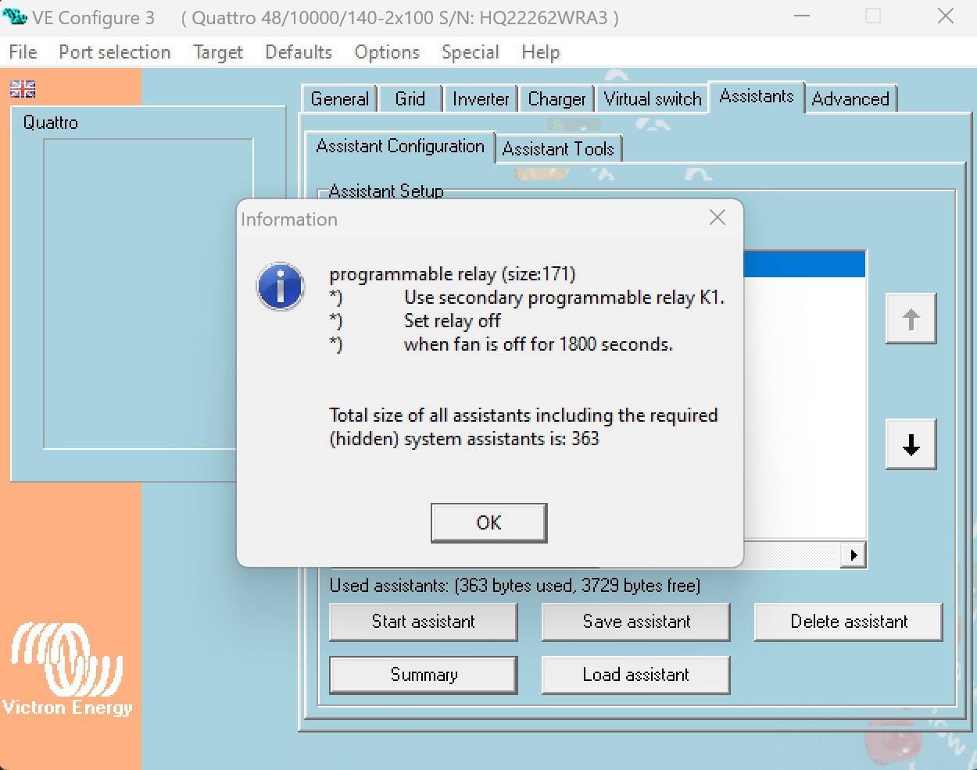This screenshot has height=770, width=977.
Task: Open the File menu
Action: (x=23, y=52)
